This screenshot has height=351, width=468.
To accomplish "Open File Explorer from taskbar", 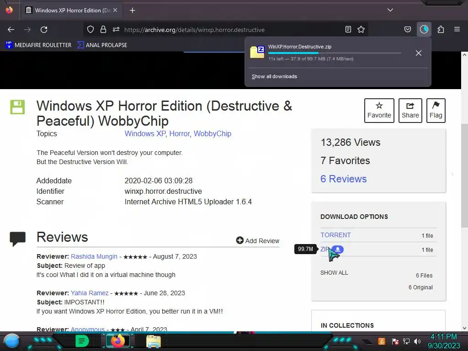I will tap(154, 341).
